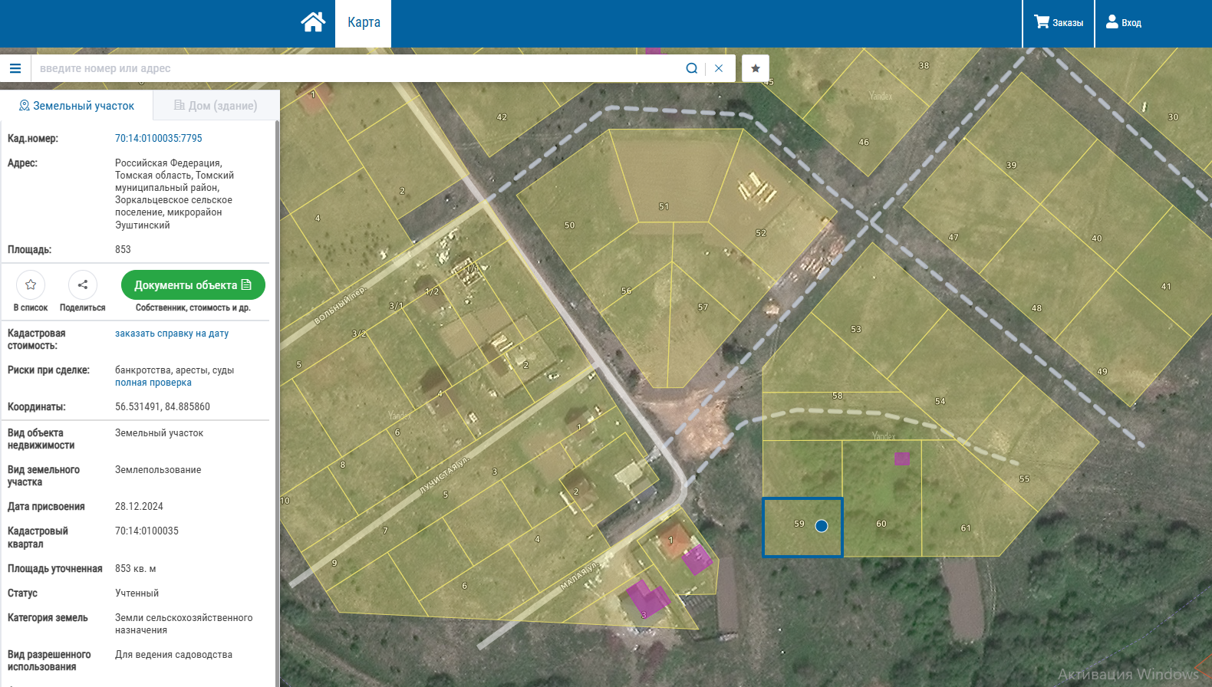Image resolution: width=1212 pixels, height=687 pixels.
Task: Select the Карта tab
Action: pyautogui.click(x=364, y=23)
